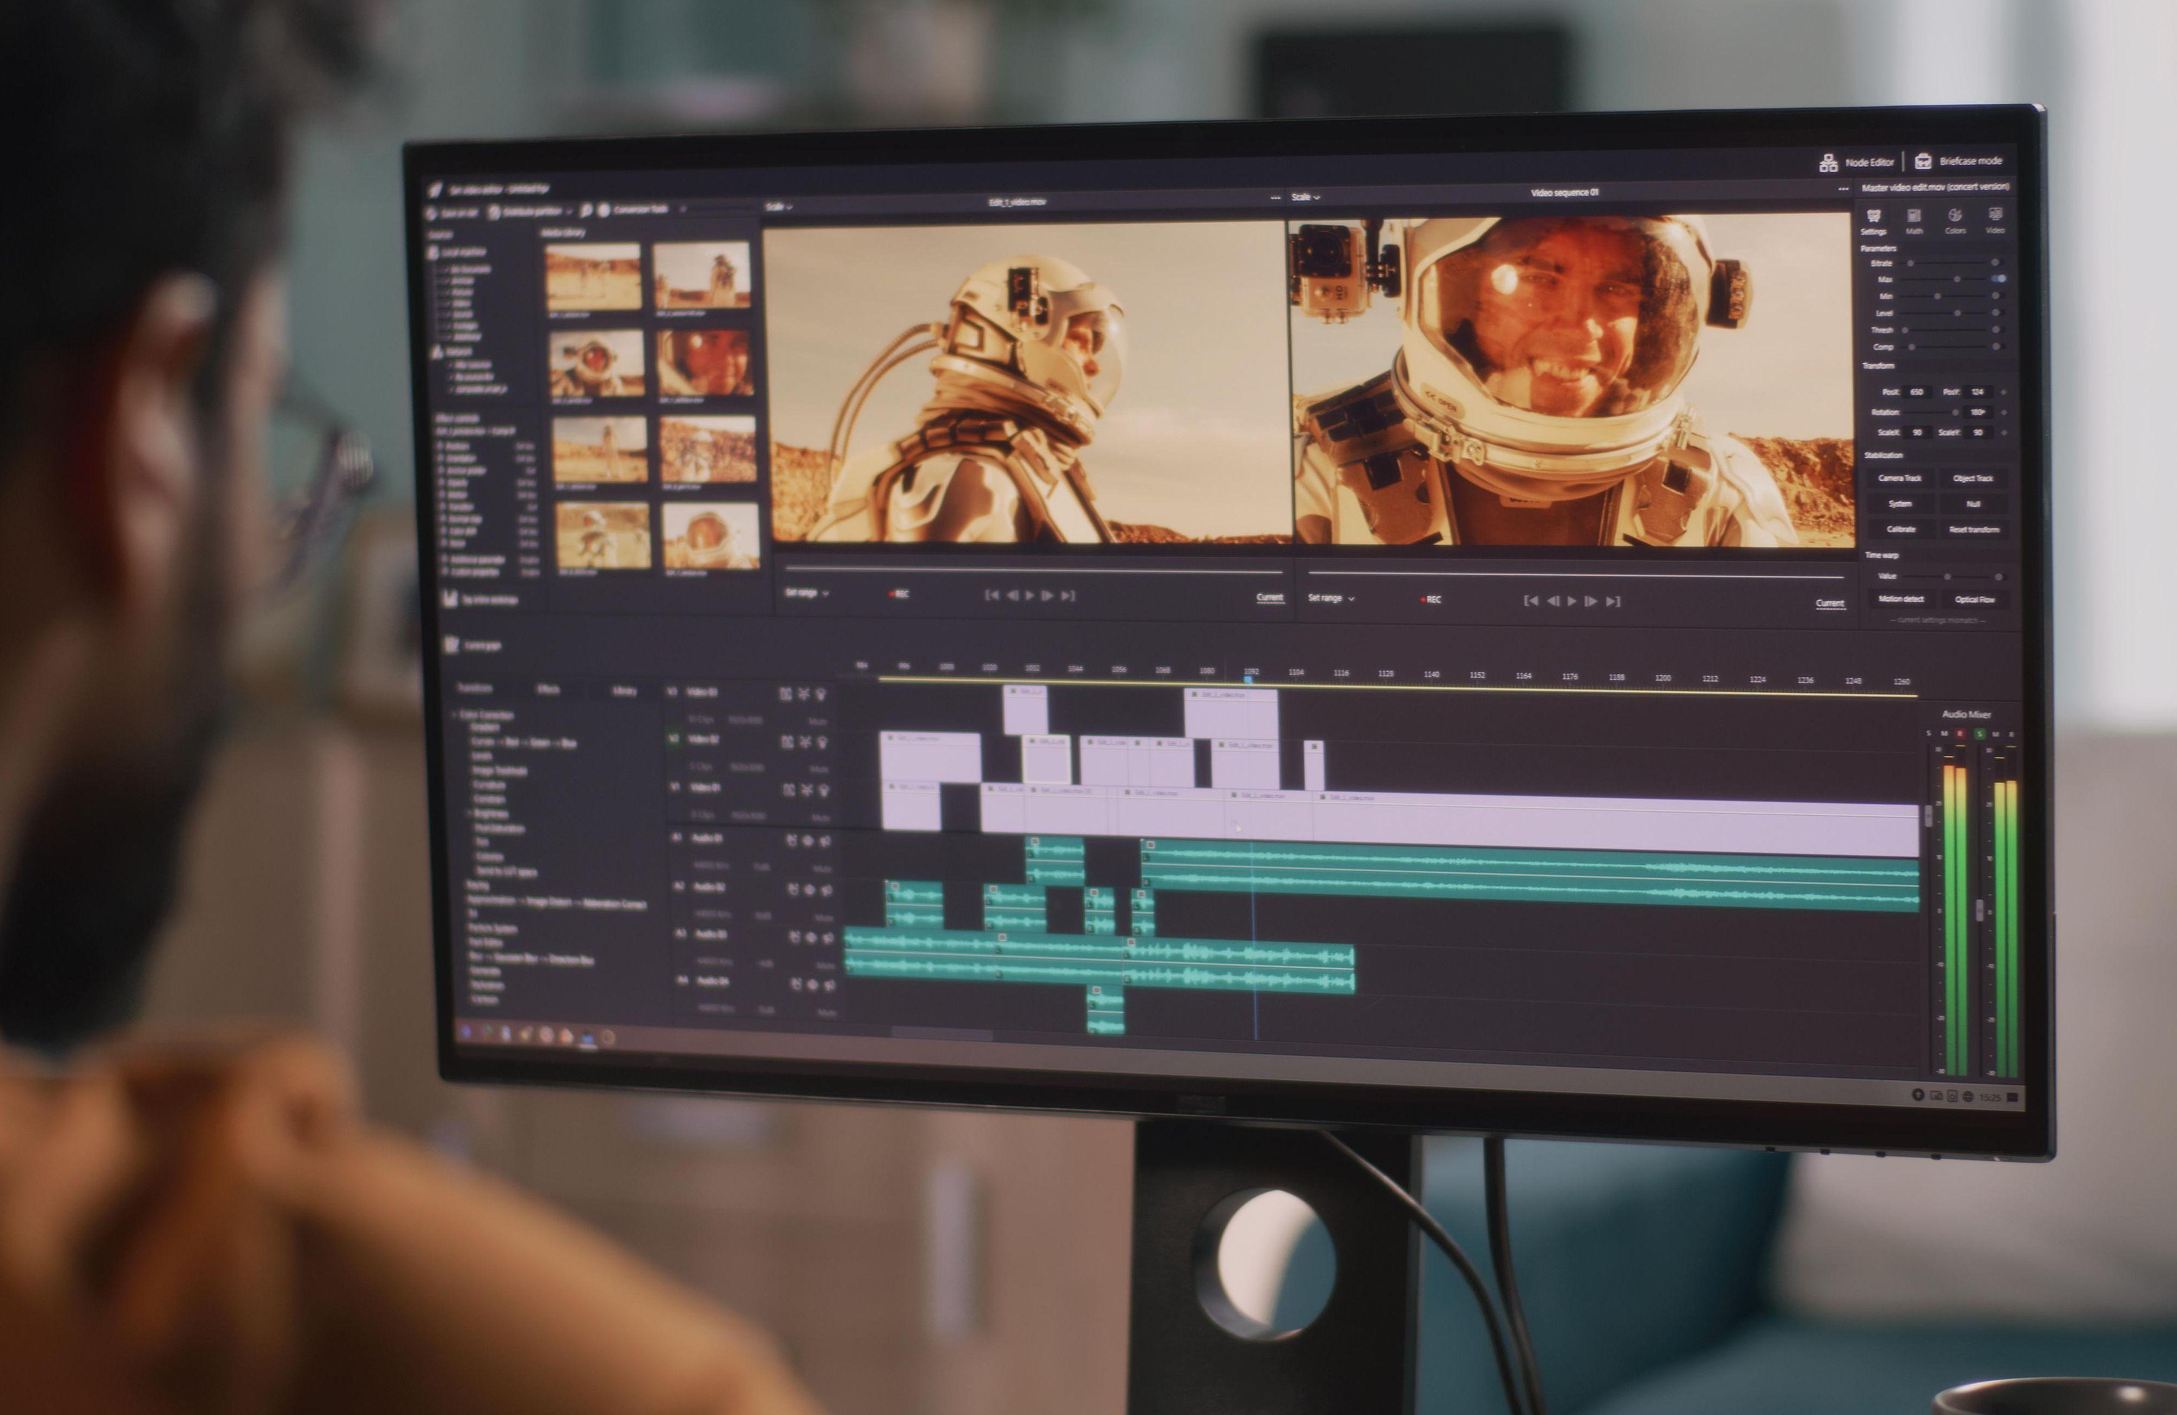The image size is (2177, 1415).
Task: Jump to end in left preview player
Action: click(1067, 595)
